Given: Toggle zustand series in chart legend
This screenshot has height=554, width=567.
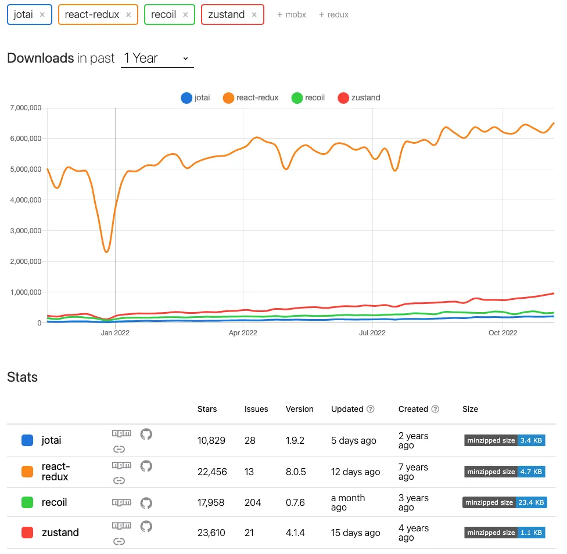Looking at the screenshot, I should [358, 98].
